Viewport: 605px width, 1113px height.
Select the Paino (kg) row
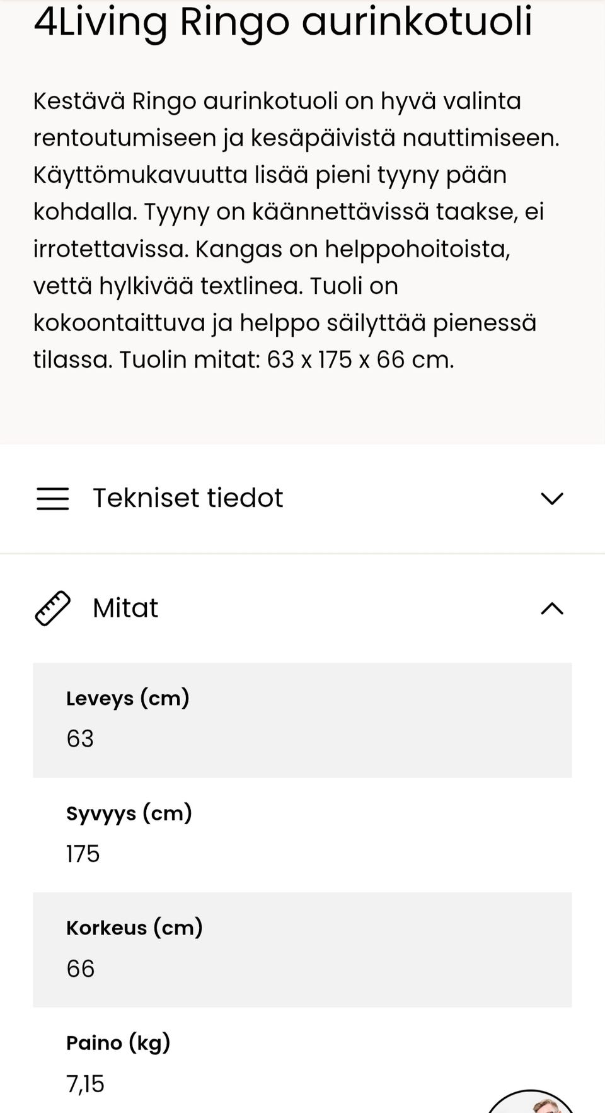(302, 1060)
